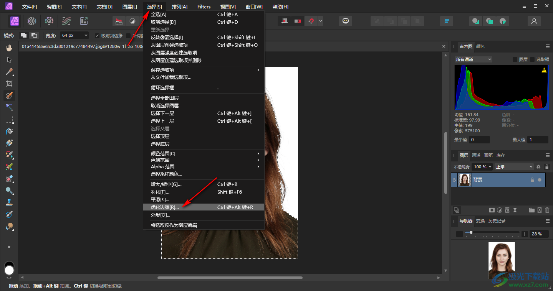The height and width of the screenshot is (291, 553).
Task: Select the Hand (View) tool
Action: (9, 48)
